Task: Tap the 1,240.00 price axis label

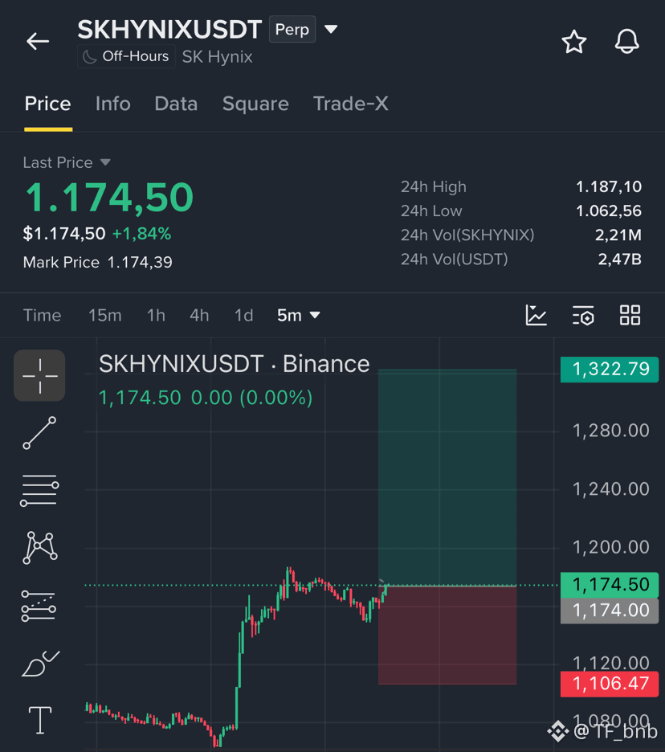Action: (611, 489)
